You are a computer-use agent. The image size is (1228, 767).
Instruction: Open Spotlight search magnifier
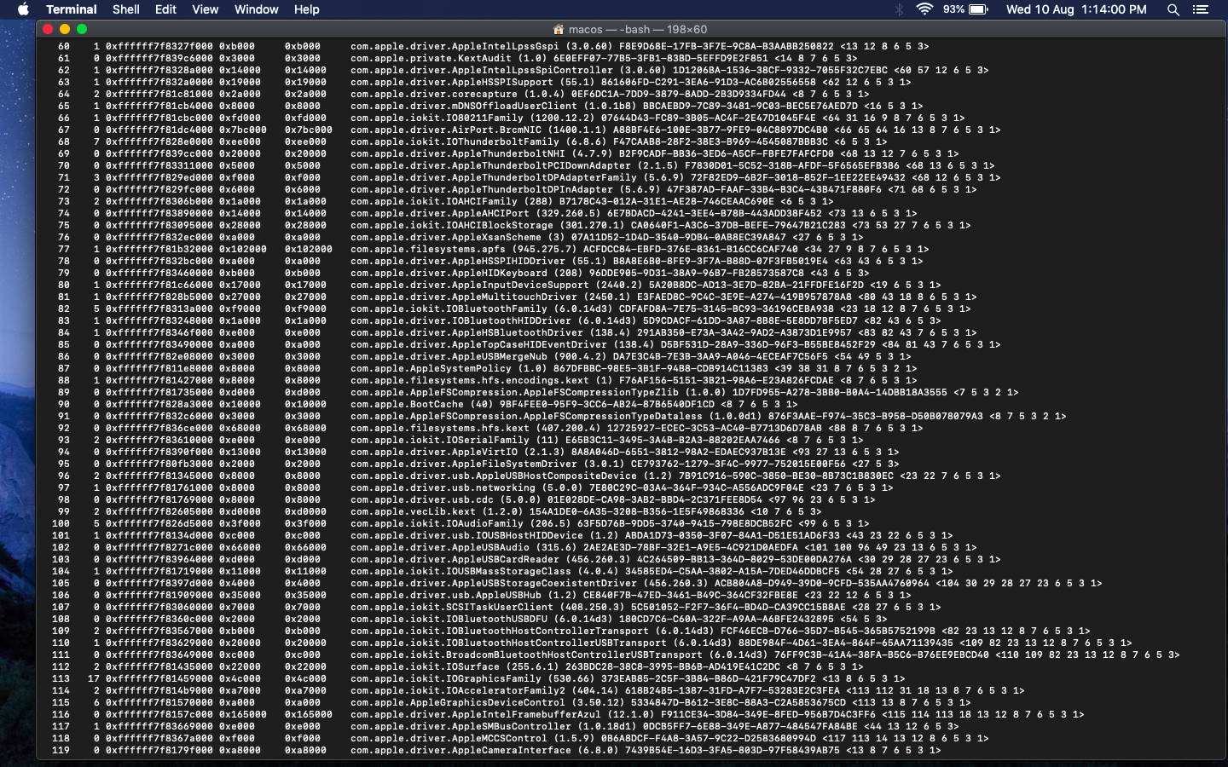1173,9
